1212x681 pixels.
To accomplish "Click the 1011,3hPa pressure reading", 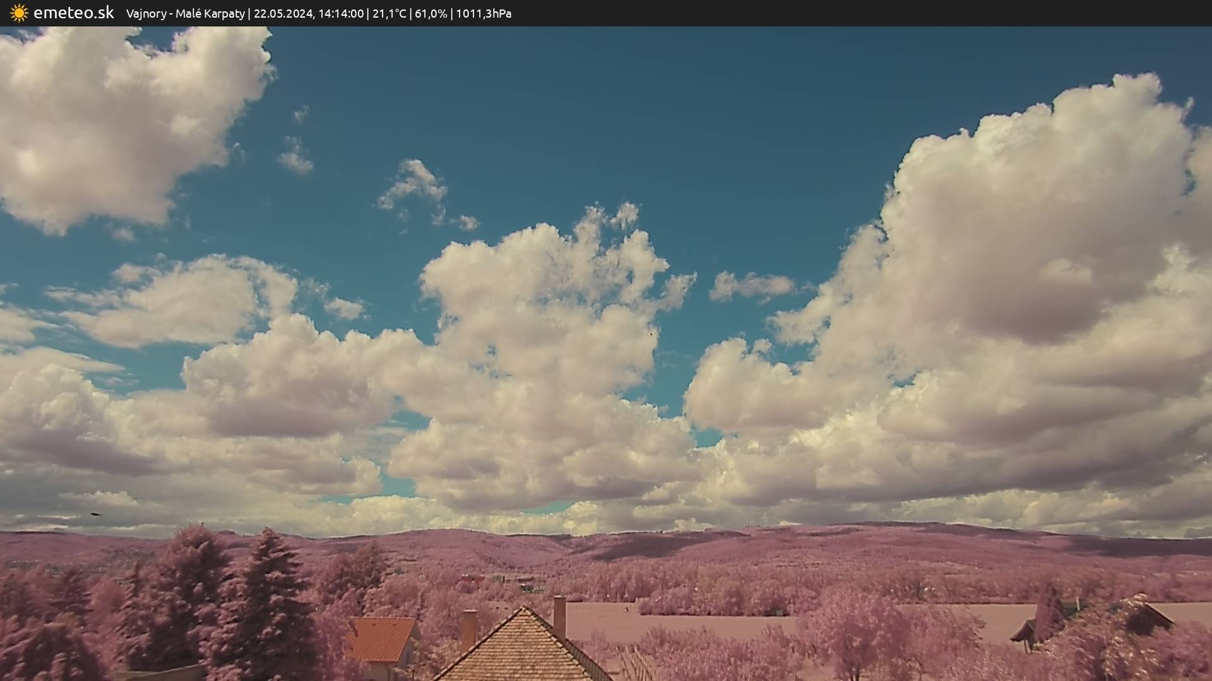I will 484,13.
